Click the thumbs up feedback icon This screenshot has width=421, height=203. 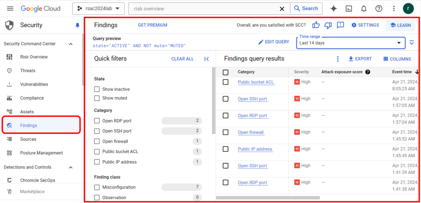click(316, 25)
